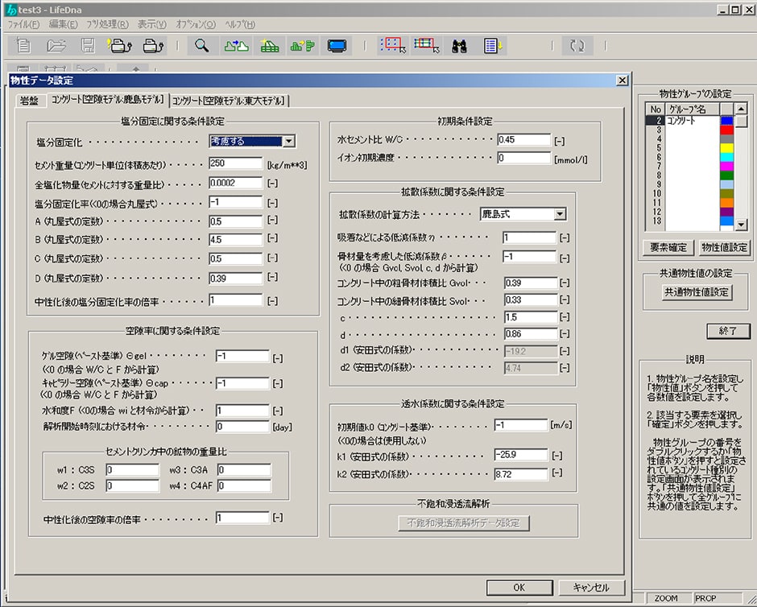Image resolution: width=757 pixels, height=607 pixels.
Task: Click the plain printer toolbar icon
Action: coord(154,46)
